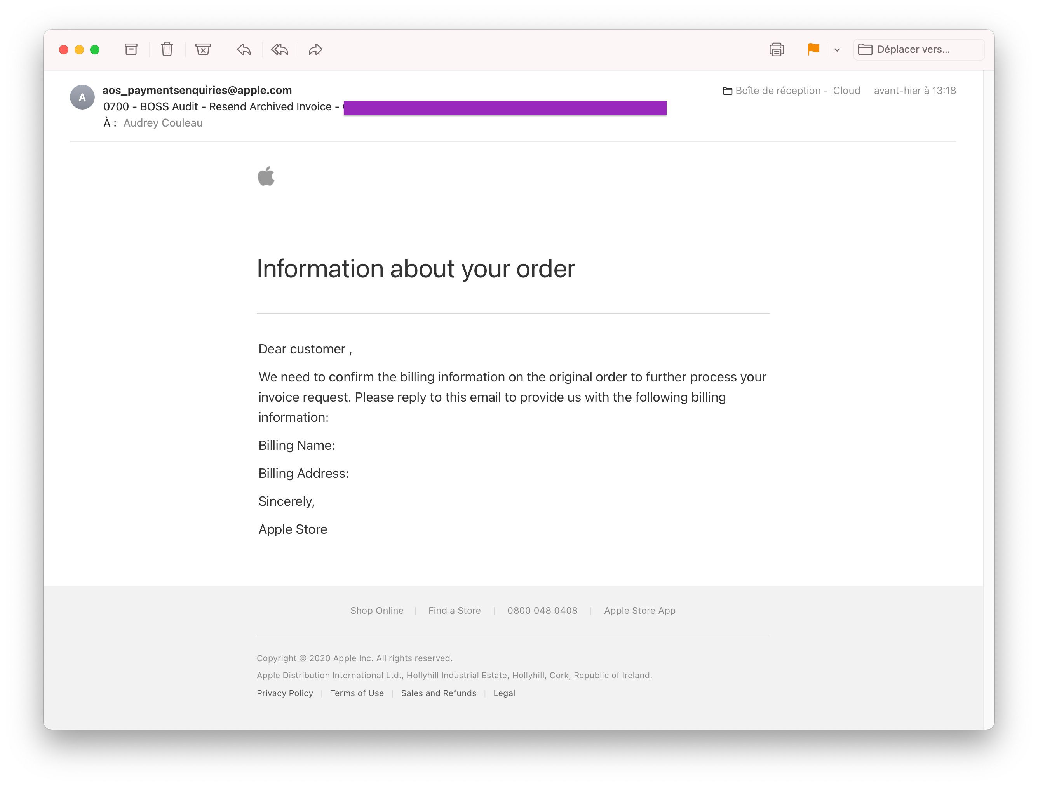
Task: Click the Apple logo in the email body
Action: pos(266,176)
